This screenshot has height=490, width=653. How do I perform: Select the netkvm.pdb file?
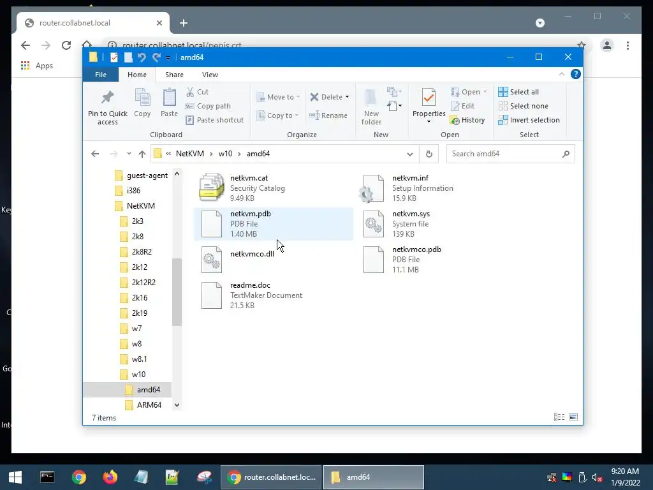[274, 224]
